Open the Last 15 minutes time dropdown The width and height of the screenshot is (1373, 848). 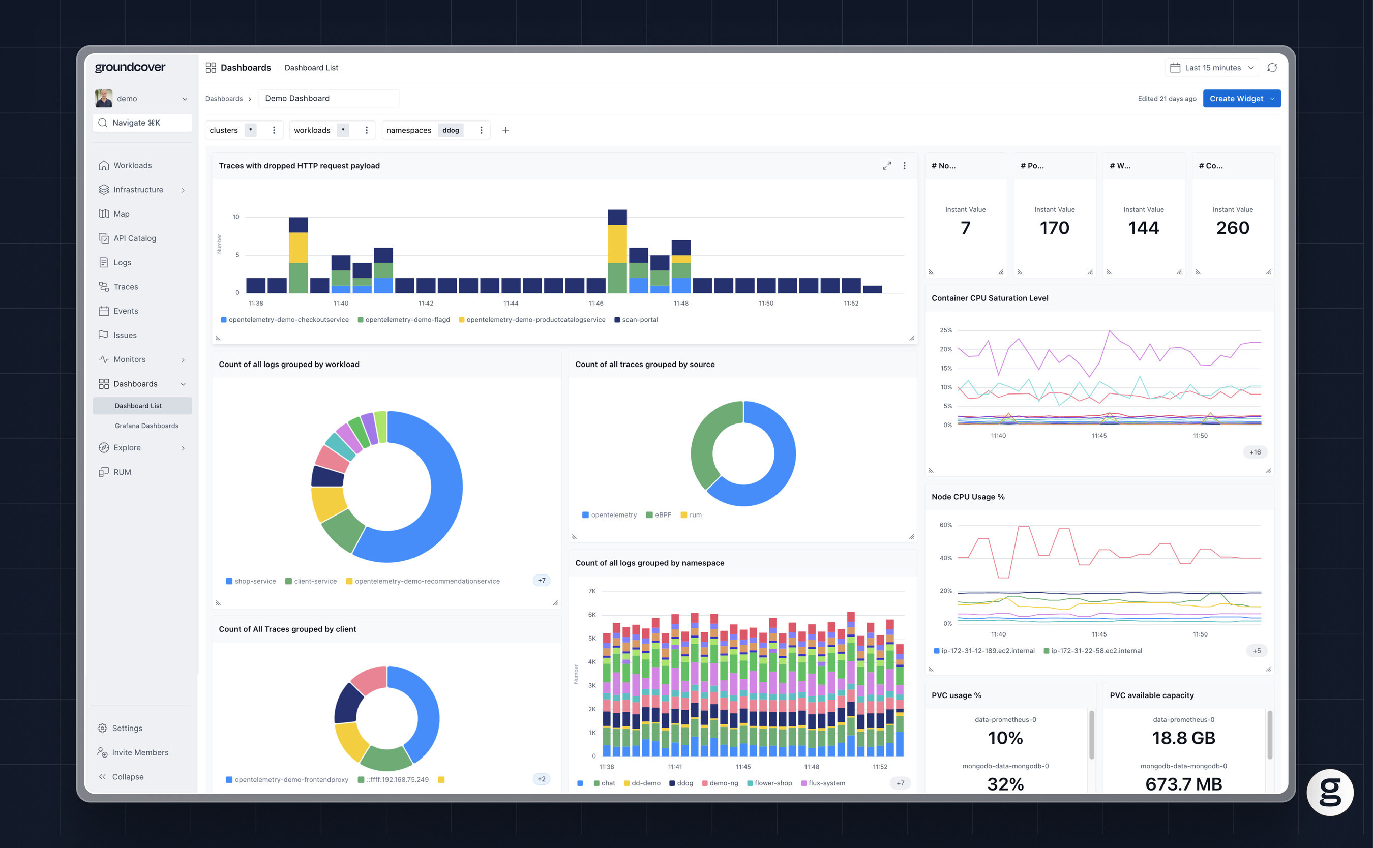pos(1211,68)
